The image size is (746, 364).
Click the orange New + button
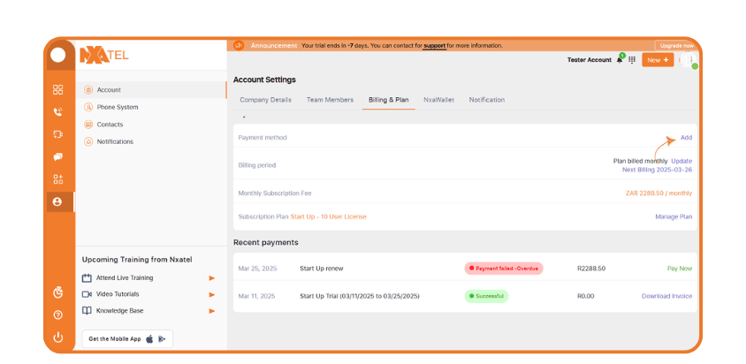pyautogui.click(x=658, y=60)
